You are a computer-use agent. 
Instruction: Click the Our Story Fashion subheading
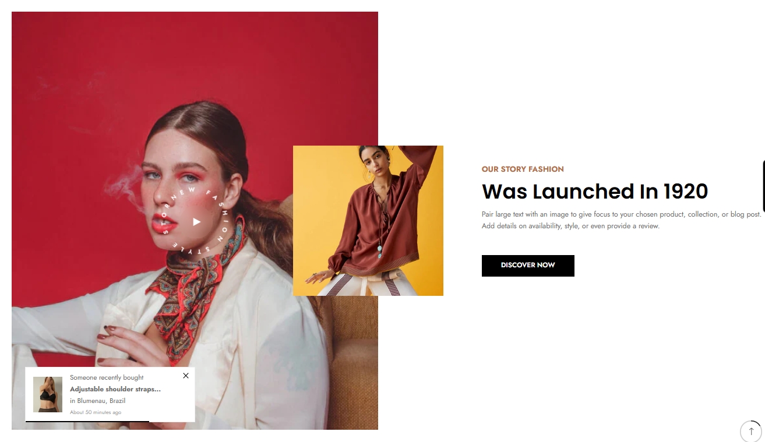(523, 169)
